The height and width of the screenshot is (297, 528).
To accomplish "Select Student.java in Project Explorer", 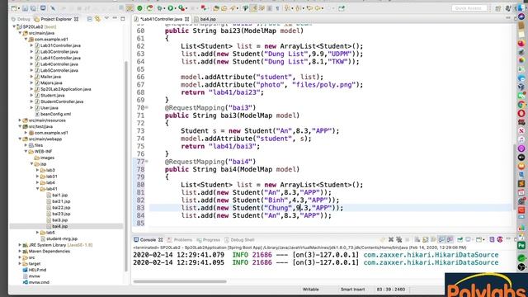I will coord(52,96).
